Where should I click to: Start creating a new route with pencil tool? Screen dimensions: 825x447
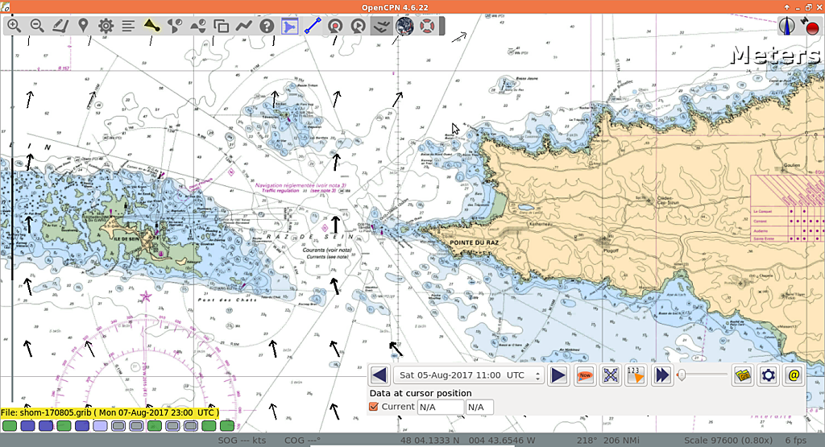(60, 25)
